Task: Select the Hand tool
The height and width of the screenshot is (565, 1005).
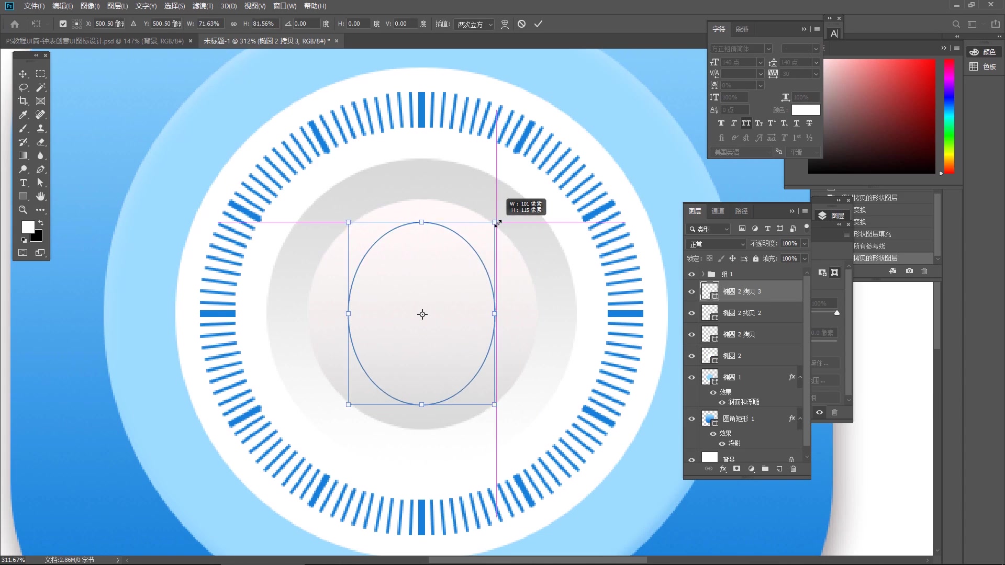Action: pos(40,196)
